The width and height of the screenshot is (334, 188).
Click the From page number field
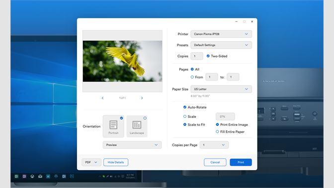tap(212, 77)
